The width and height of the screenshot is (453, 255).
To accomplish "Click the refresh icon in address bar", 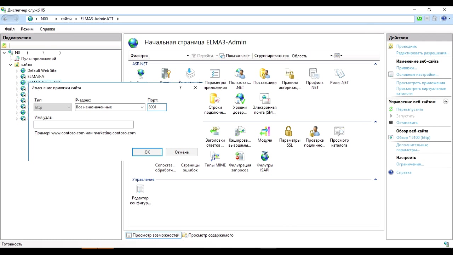I will 419,18.
